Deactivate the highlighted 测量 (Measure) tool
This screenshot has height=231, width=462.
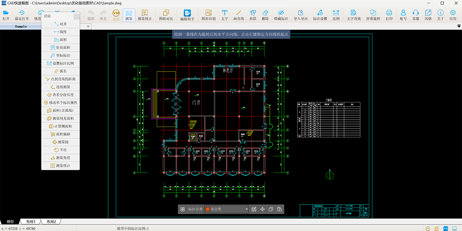point(129,15)
